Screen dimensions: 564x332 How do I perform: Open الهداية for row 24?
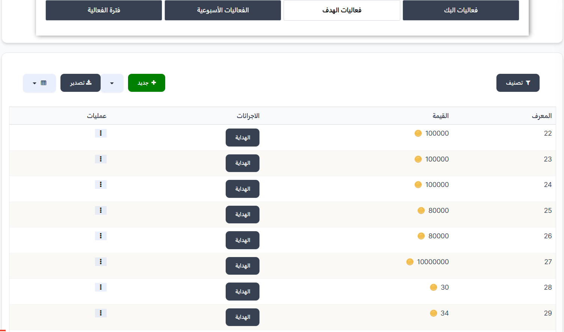coord(243,189)
